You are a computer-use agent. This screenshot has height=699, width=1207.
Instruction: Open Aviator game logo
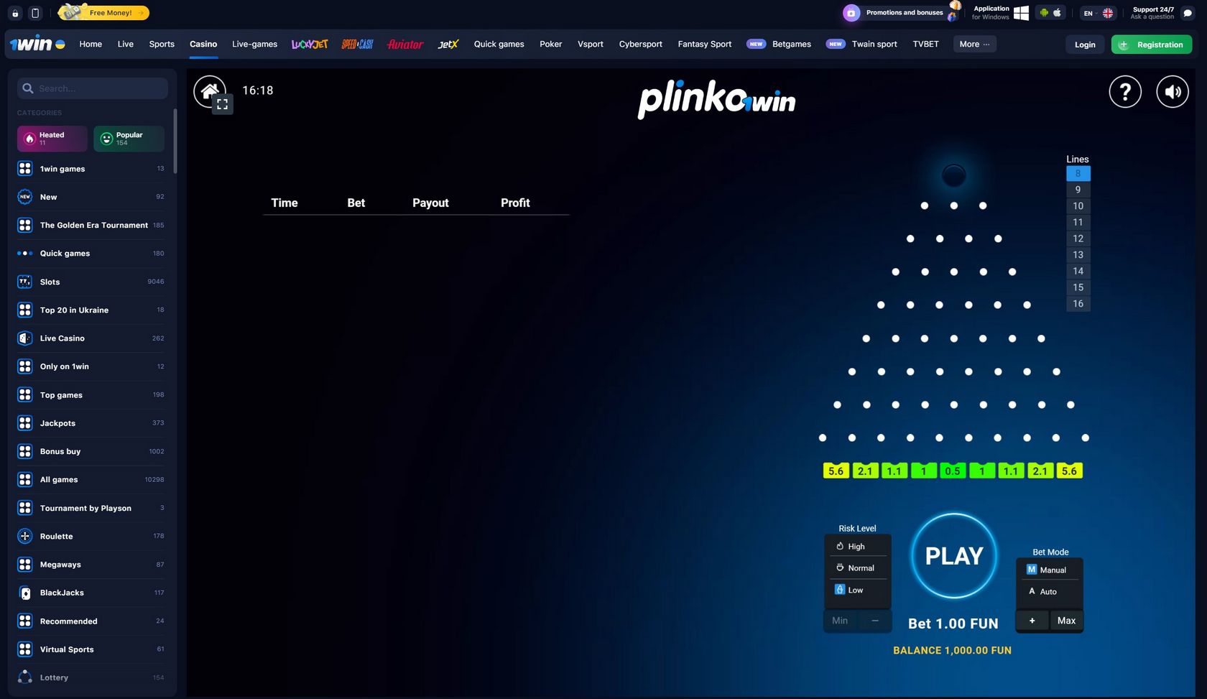pyautogui.click(x=405, y=44)
